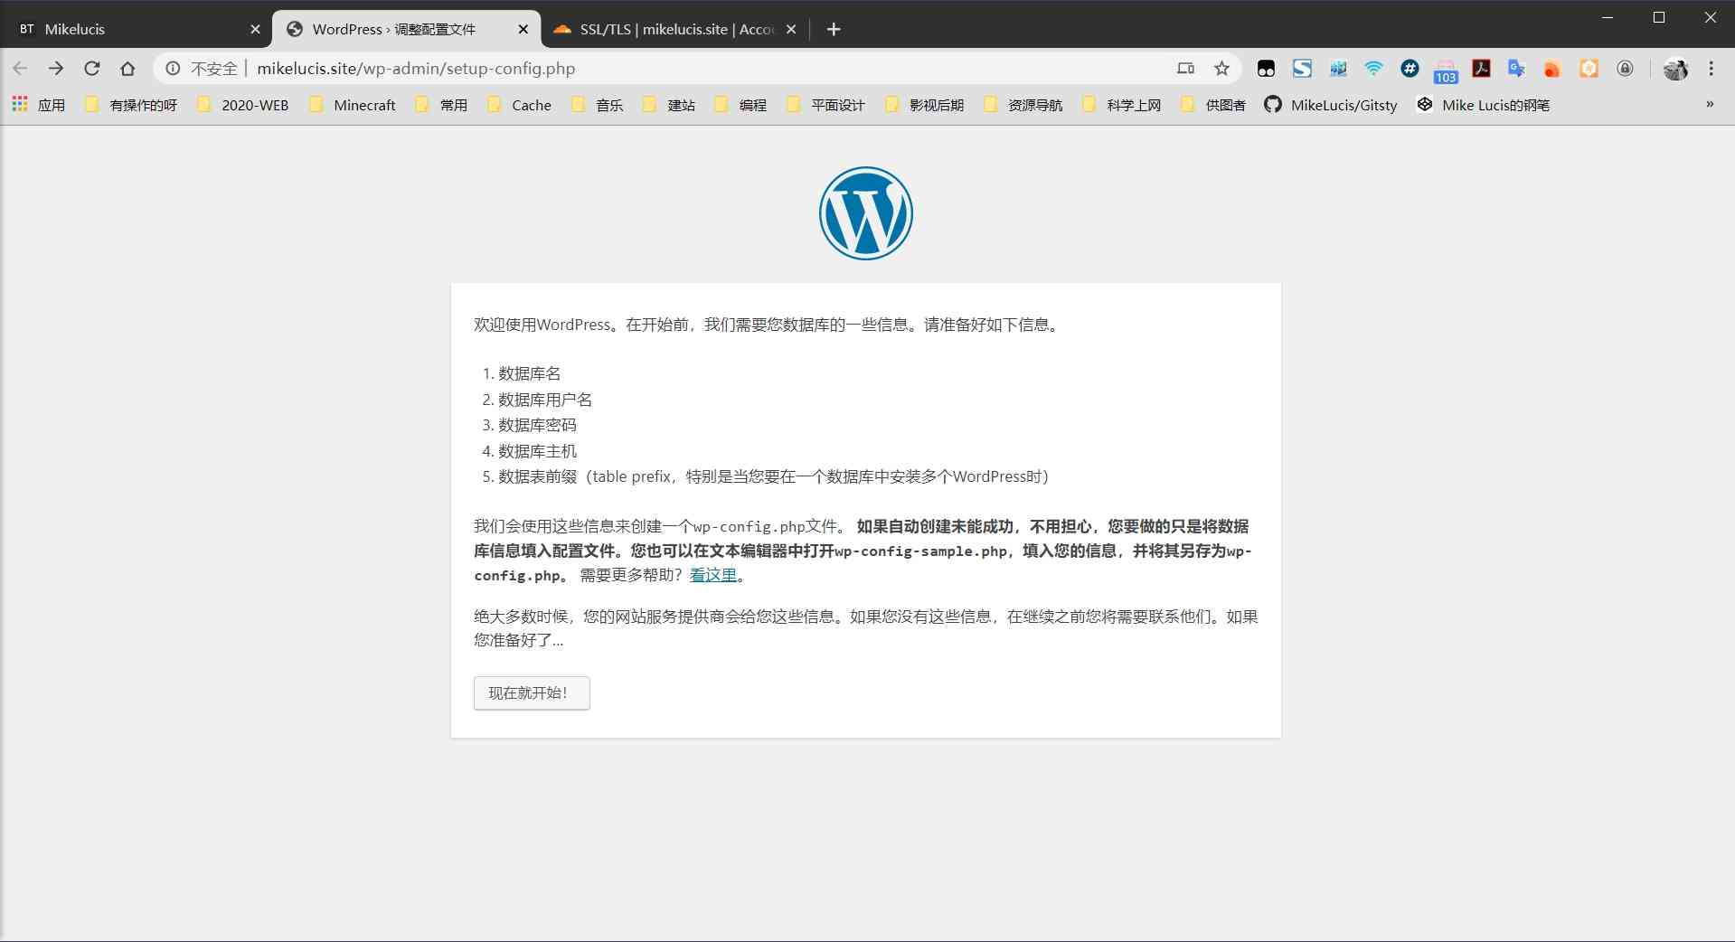Image resolution: width=1735 pixels, height=942 pixels.
Task: Open the gray padlock extension icon
Action: pos(1625,68)
